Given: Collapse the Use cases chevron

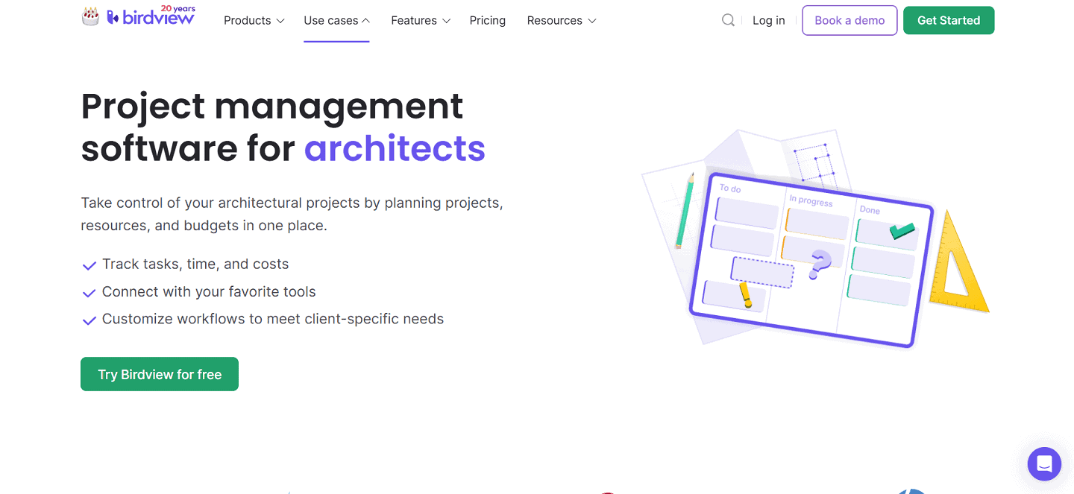Looking at the screenshot, I should (365, 20).
